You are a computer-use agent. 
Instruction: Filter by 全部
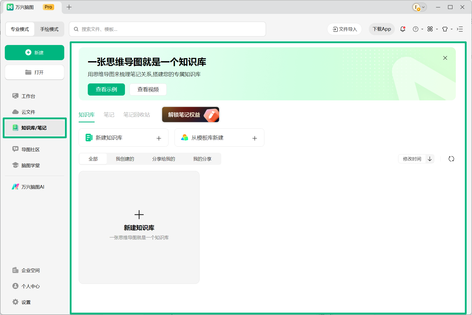tap(93, 159)
